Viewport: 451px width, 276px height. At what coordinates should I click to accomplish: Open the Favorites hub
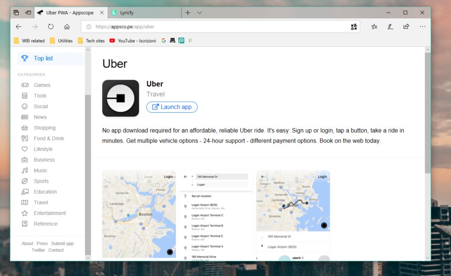pyautogui.click(x=374, y=27)
